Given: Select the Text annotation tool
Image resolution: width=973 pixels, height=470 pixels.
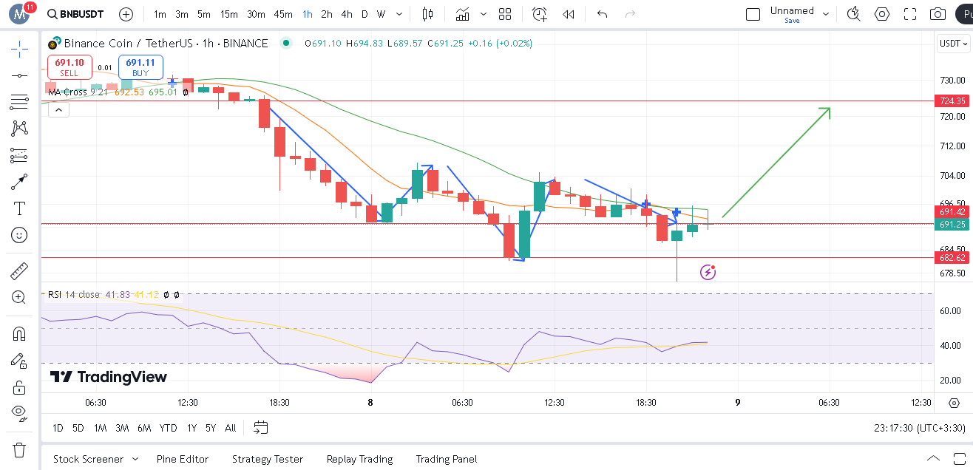Looking at the screenshot, I should click(19, 208).
